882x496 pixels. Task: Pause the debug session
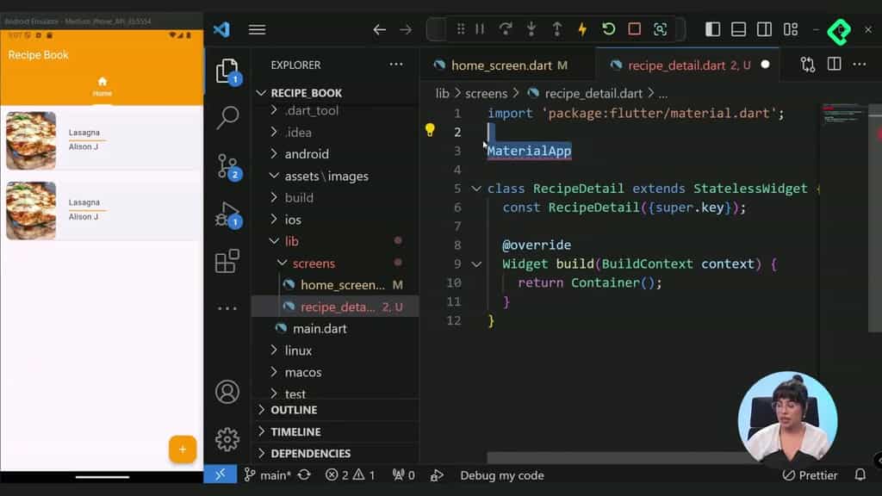(480, 28)
